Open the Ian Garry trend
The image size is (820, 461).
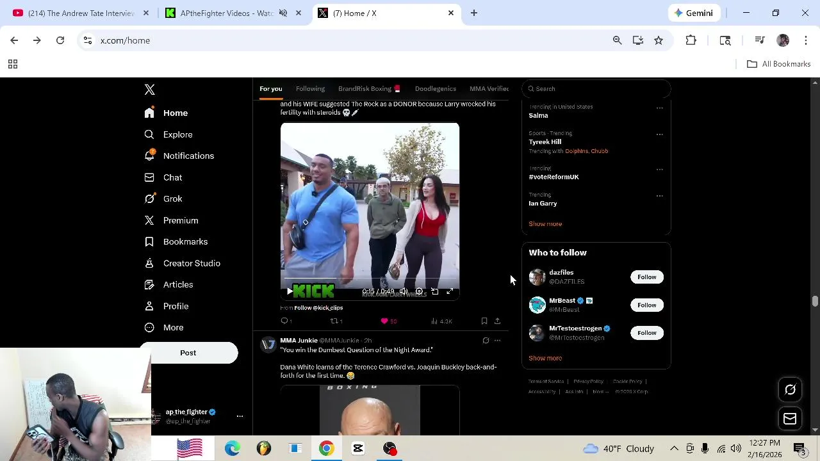[543, 204]
